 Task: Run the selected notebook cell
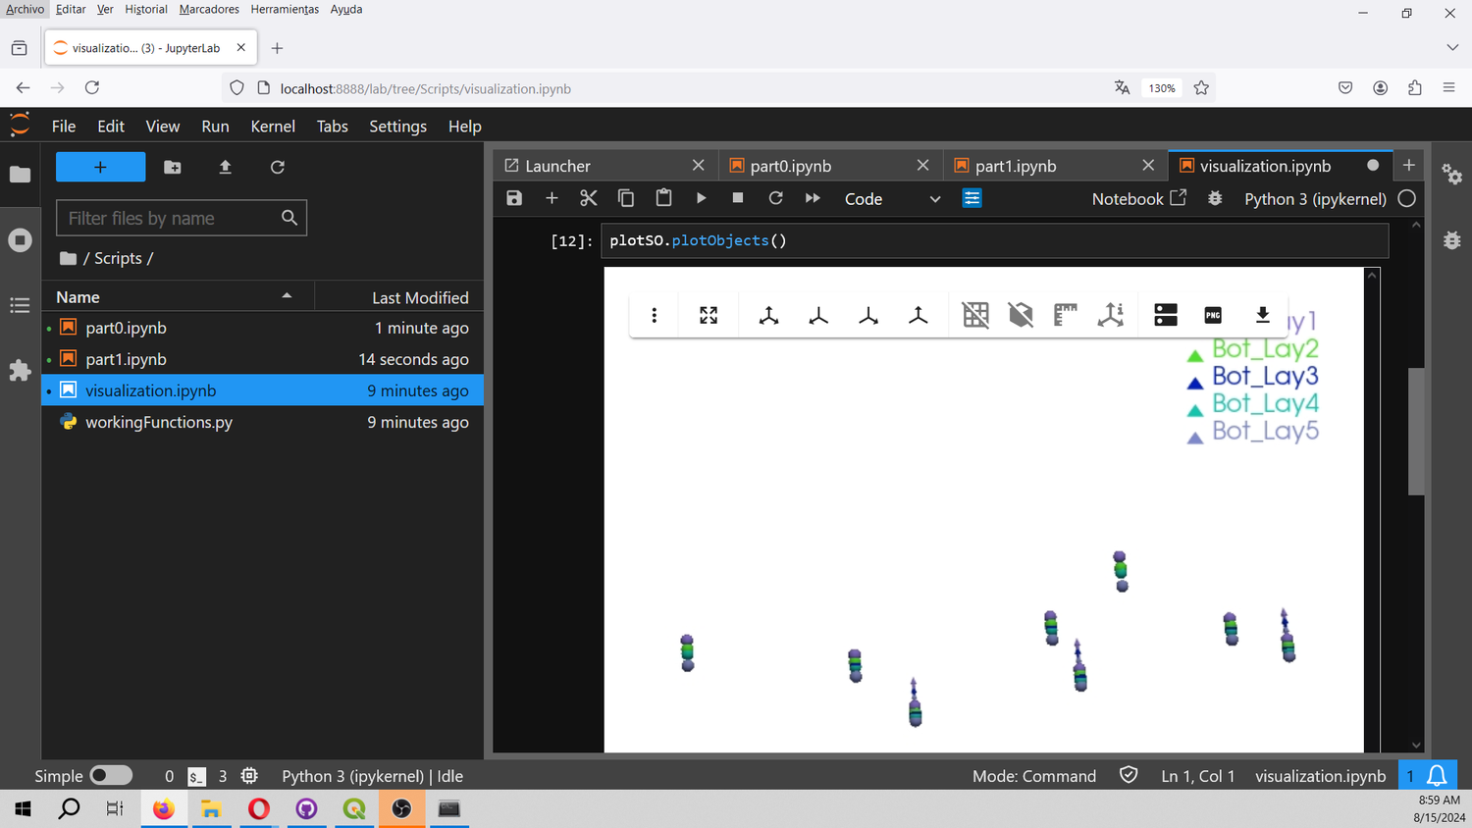[x=701, y=197]
